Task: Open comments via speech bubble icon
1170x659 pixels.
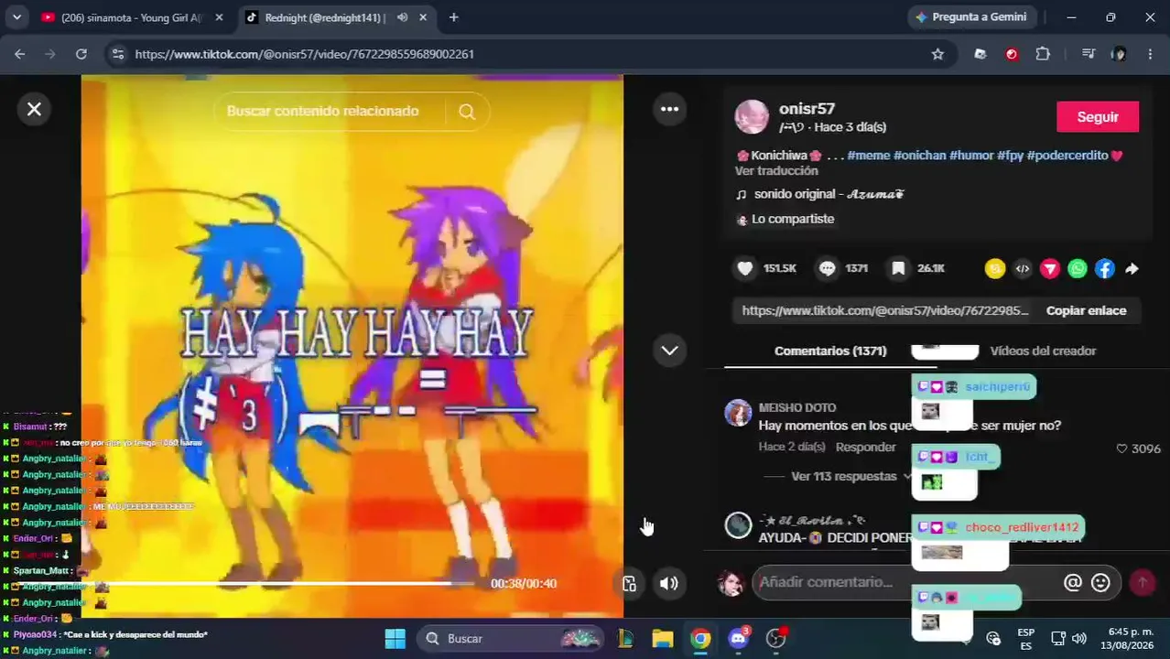Action: click(827, 268)
